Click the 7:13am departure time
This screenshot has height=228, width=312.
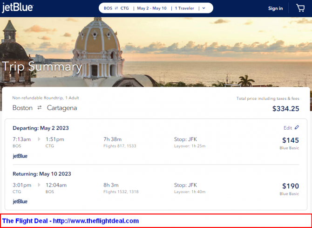point(22,139)
